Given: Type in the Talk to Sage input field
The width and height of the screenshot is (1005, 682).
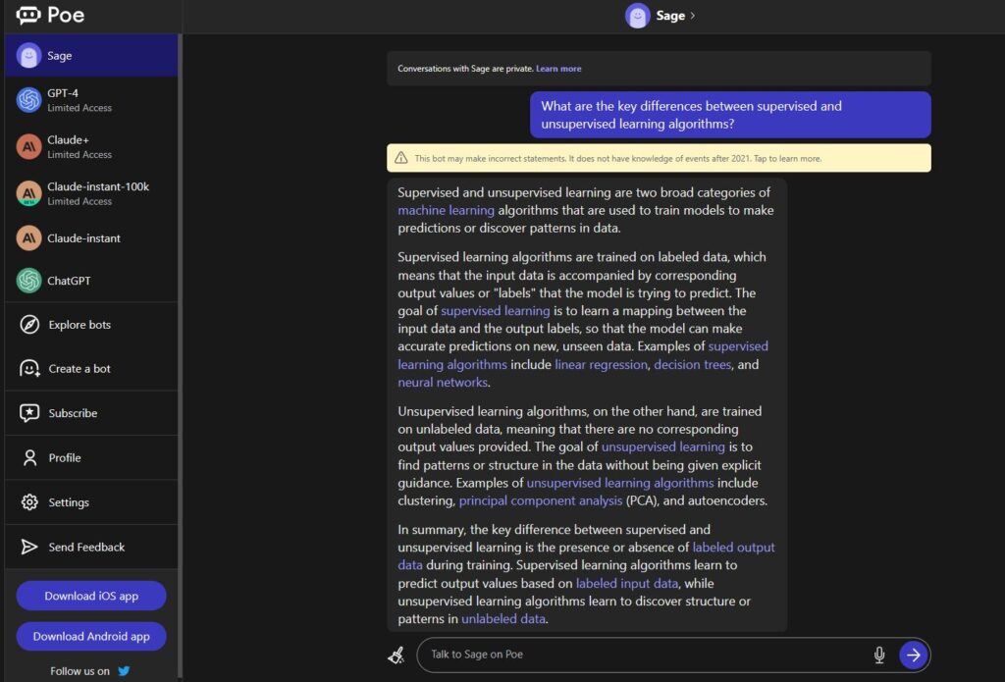Looking at the screenshot, I should [638, 655].
